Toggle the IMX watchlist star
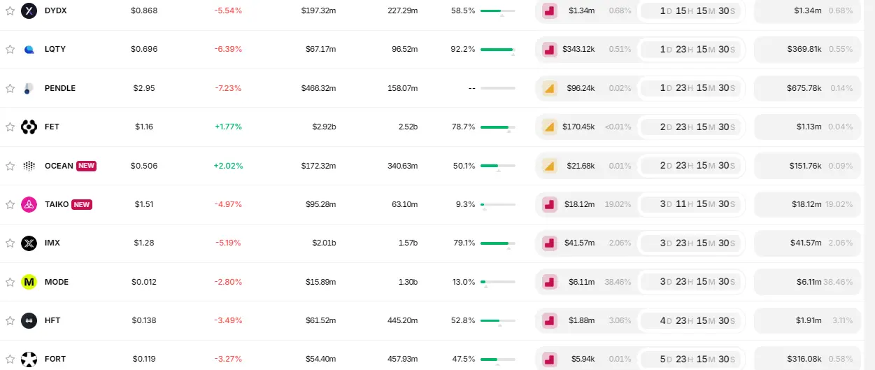Screen dimensions: 875x370 (10, 243)
